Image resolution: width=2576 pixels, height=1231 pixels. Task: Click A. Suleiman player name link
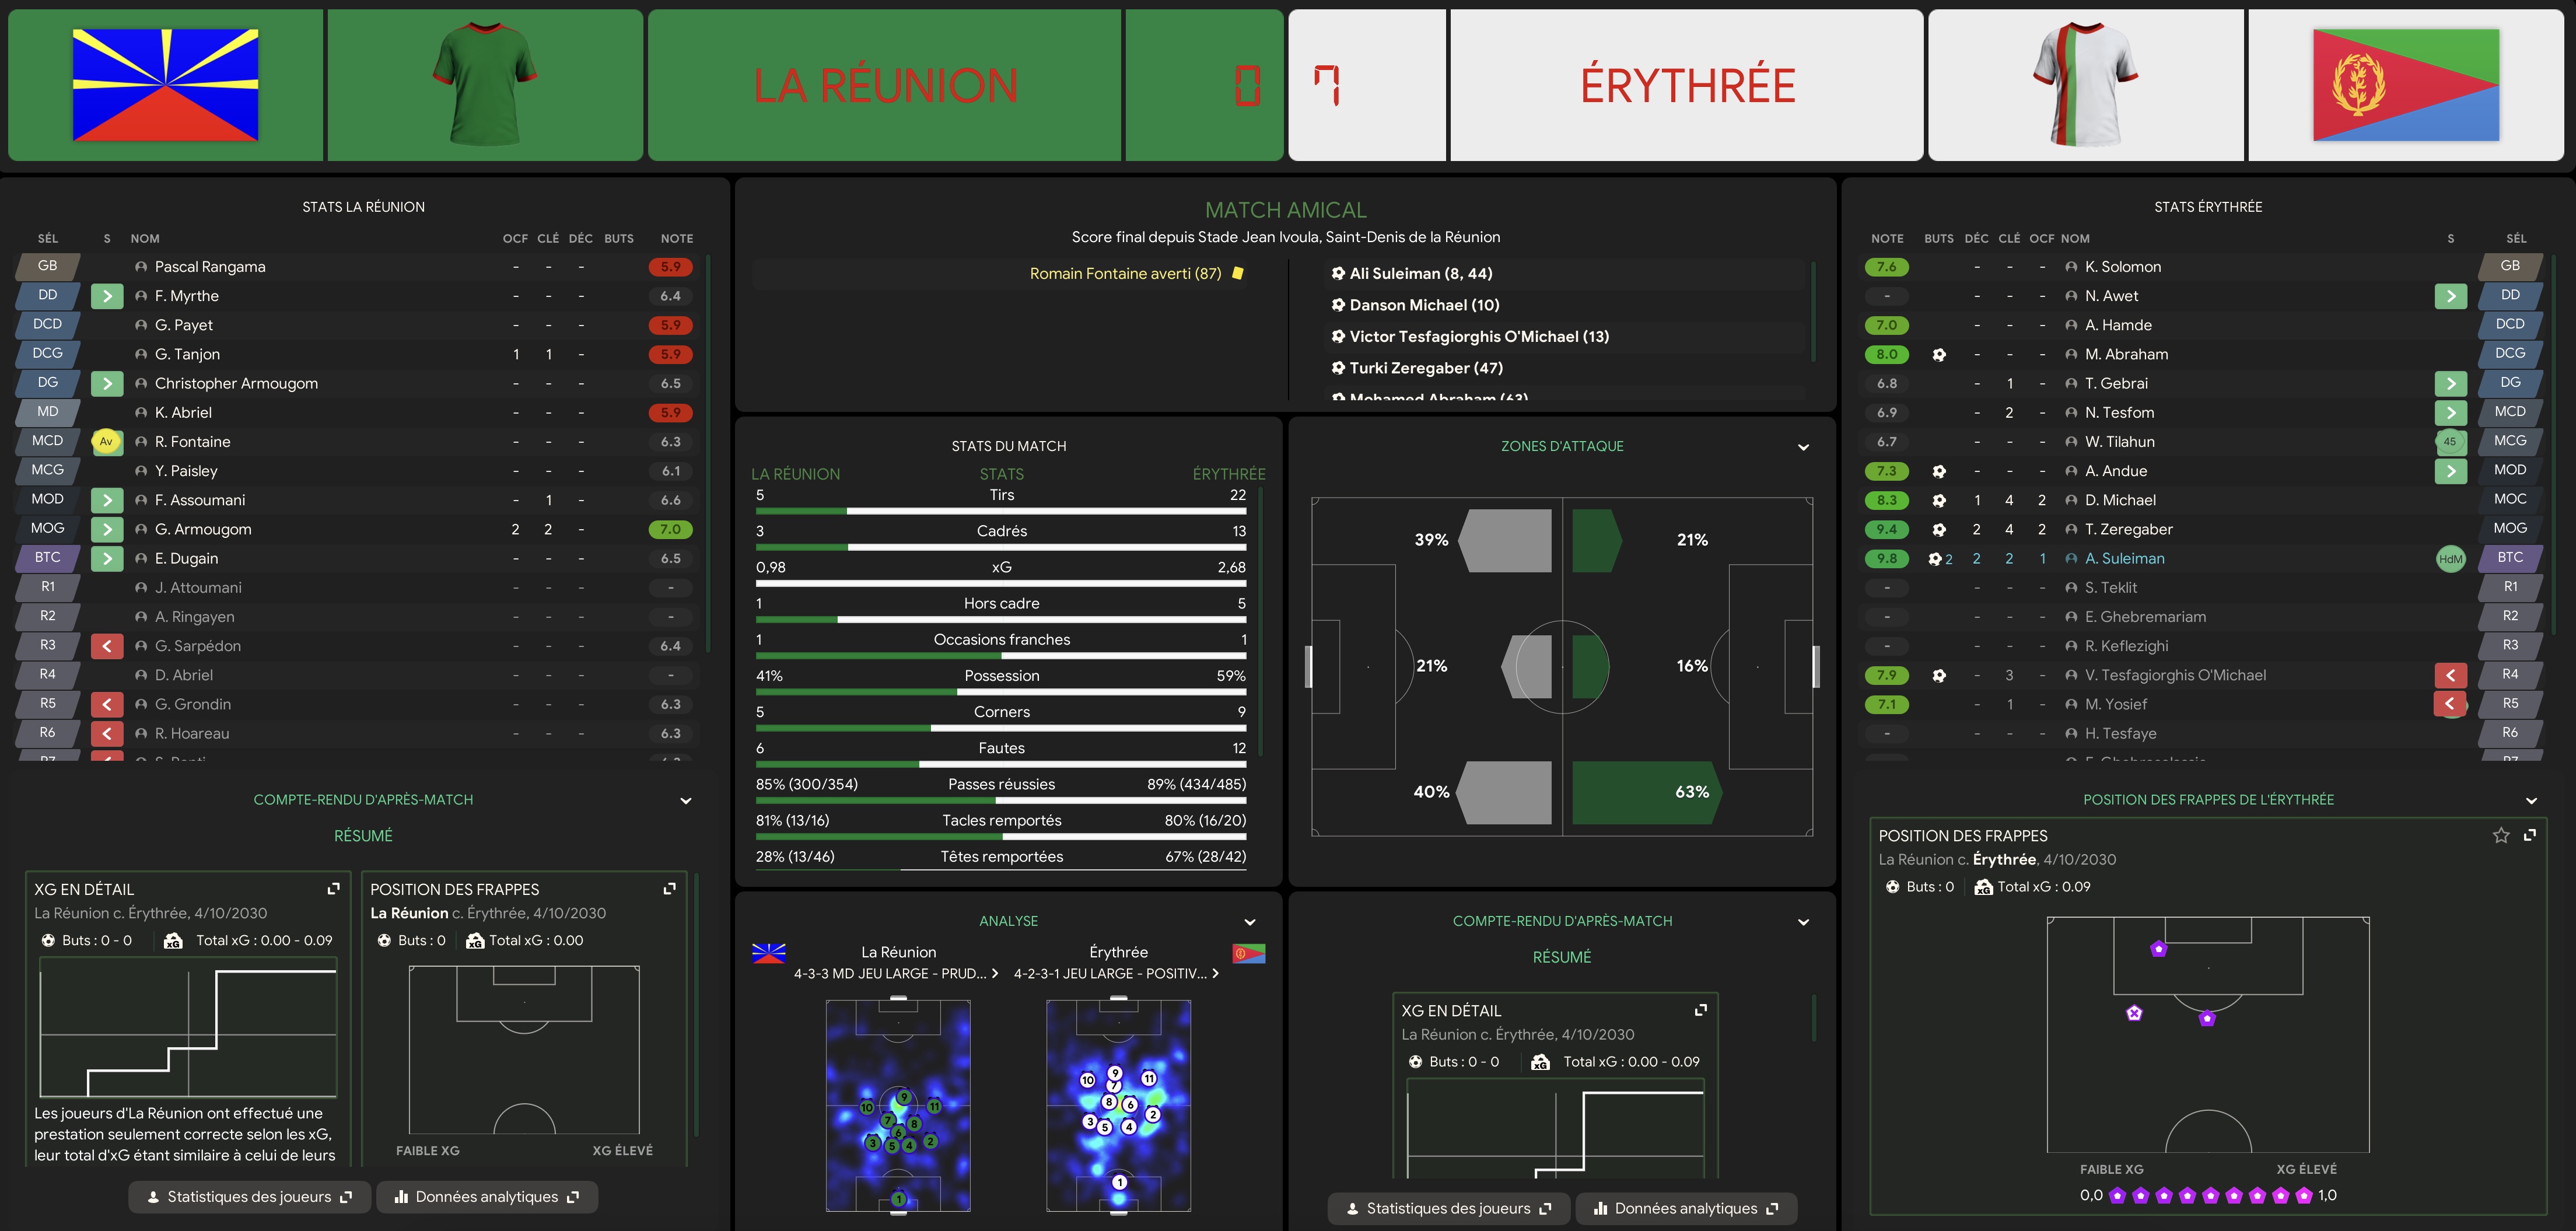(2124, 559)
